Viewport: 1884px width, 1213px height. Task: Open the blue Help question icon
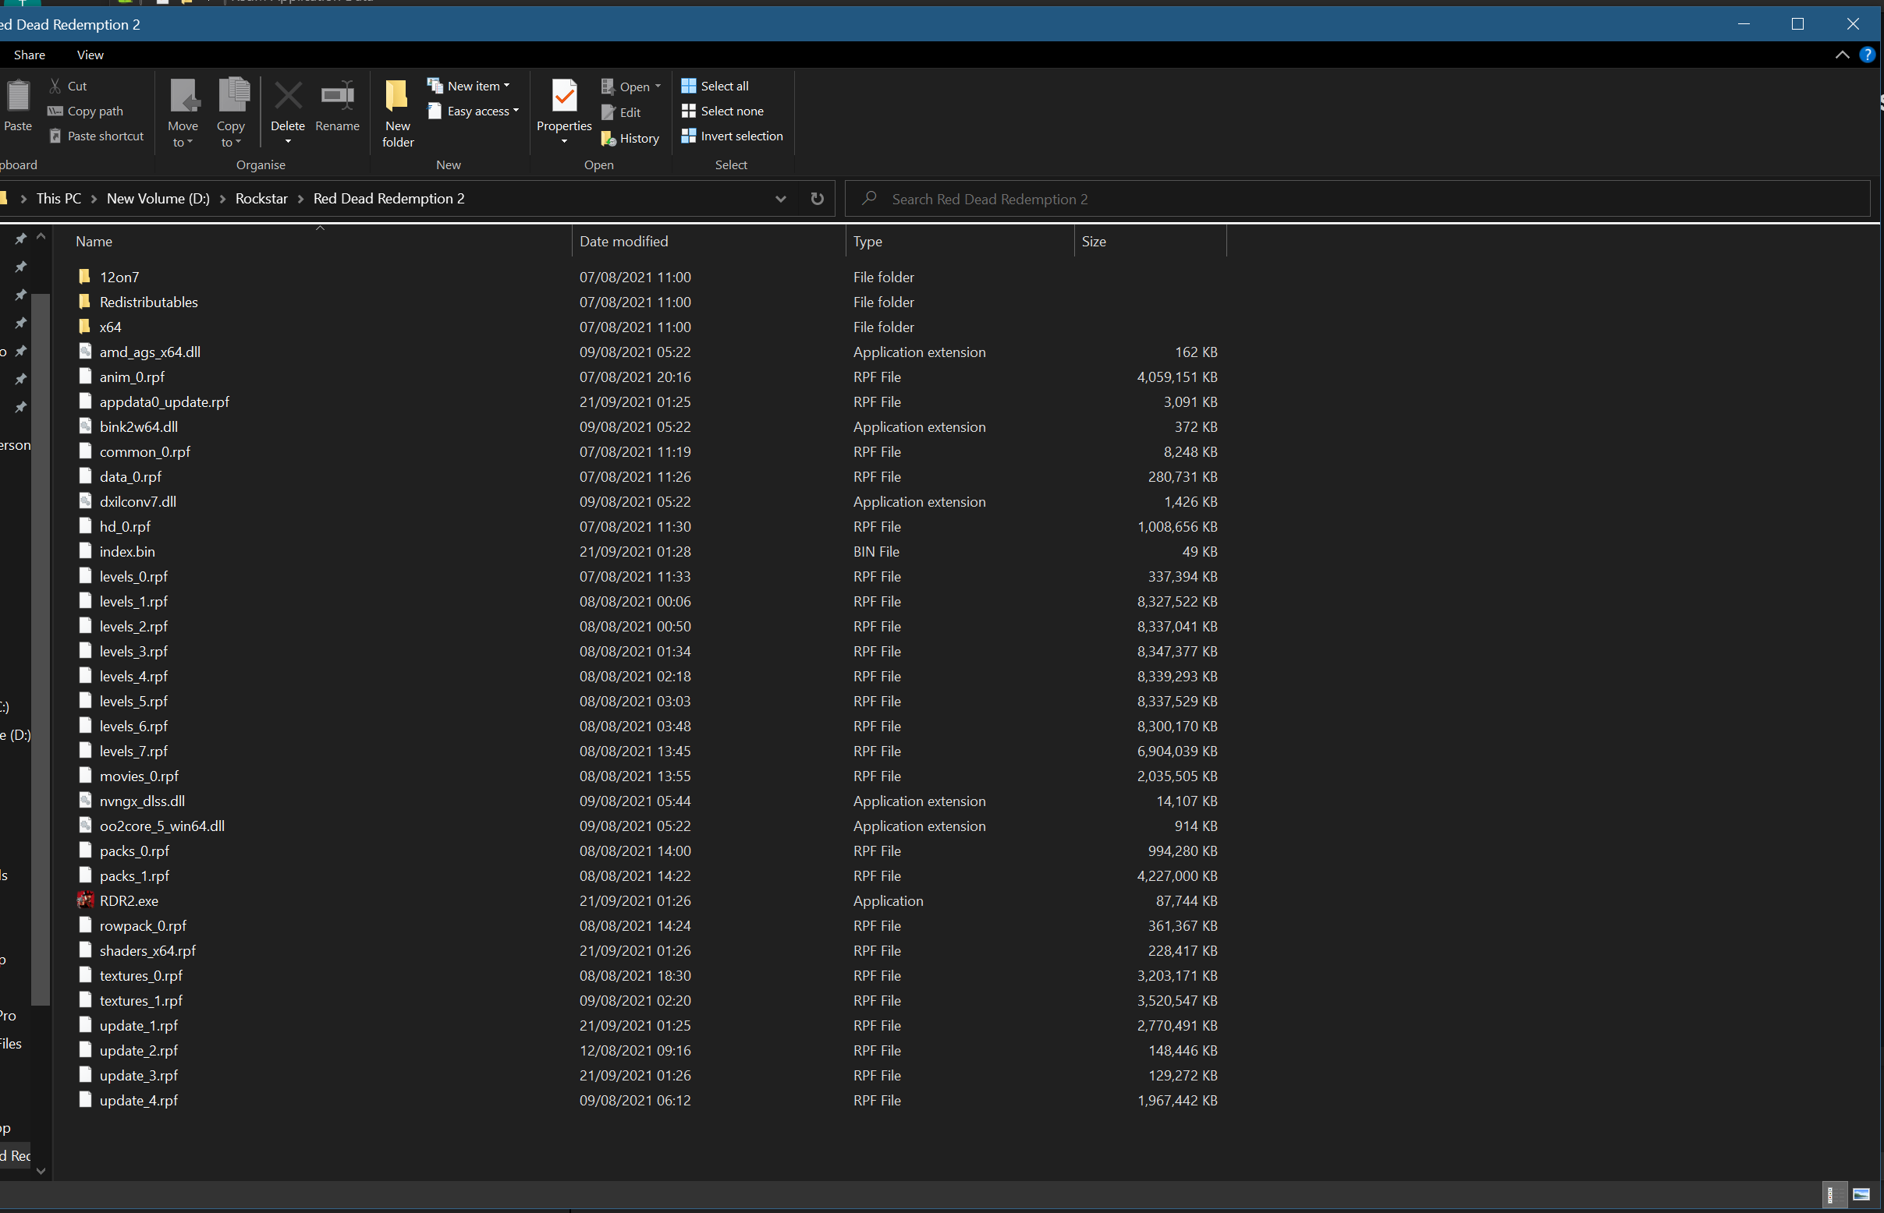tap(1866, 55)
